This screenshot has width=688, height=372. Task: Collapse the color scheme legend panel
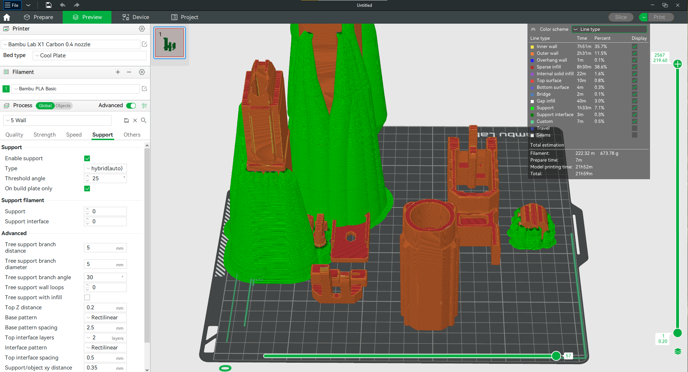click(x=533, y=29)
